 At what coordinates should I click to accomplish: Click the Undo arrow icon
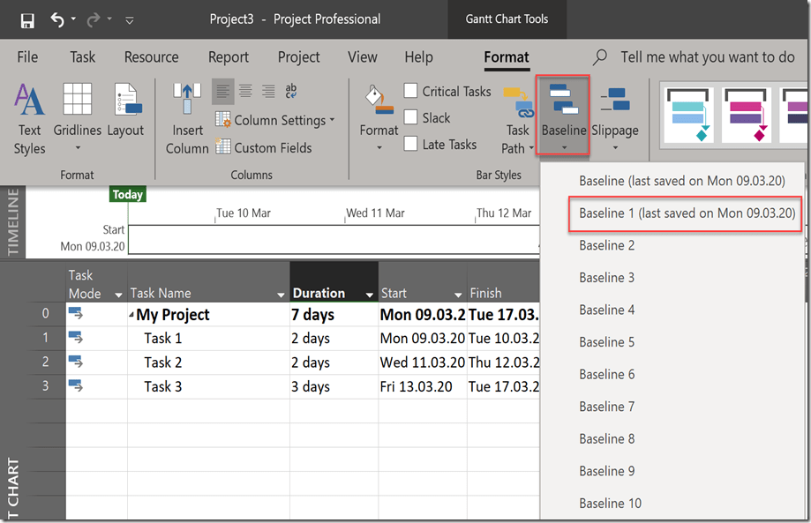coord(57,19)
